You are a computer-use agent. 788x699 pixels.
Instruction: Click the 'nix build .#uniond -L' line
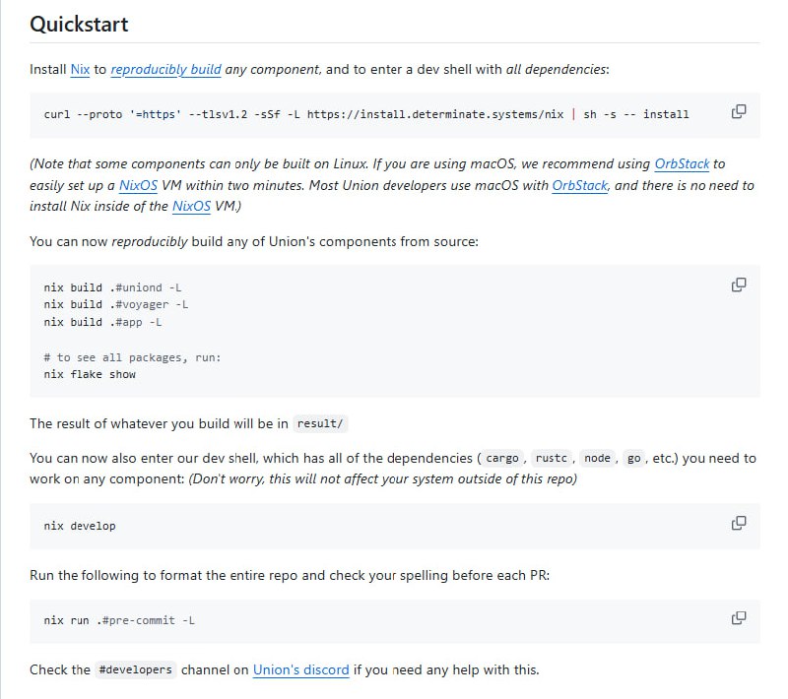(112, 287)
